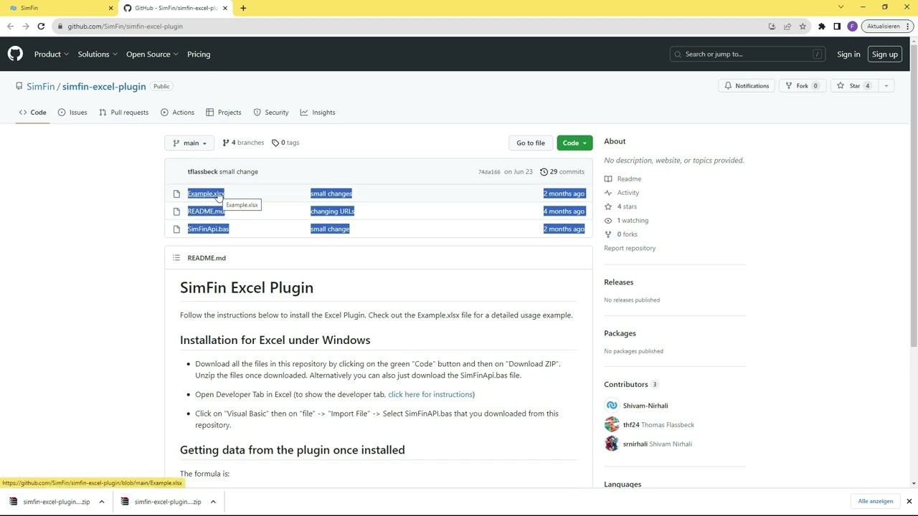Screen dimensions: 918x516
Task: Bookmark this page with the star icon
Action: coord(803,27)
